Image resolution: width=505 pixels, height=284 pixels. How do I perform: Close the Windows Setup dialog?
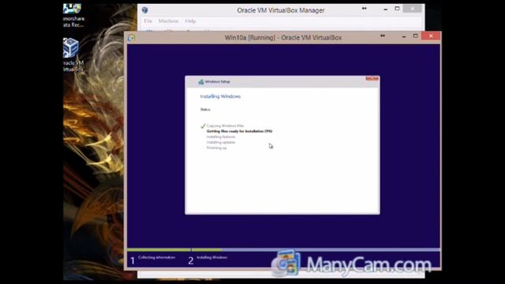coord(372,78)
